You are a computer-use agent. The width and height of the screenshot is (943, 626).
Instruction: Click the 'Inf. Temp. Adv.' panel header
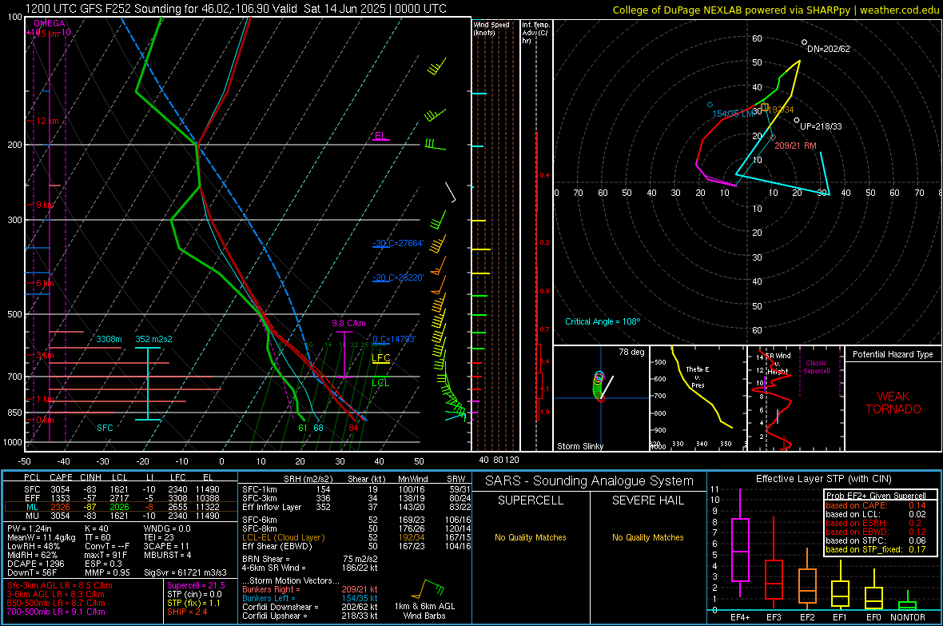(x=535, y=33)
